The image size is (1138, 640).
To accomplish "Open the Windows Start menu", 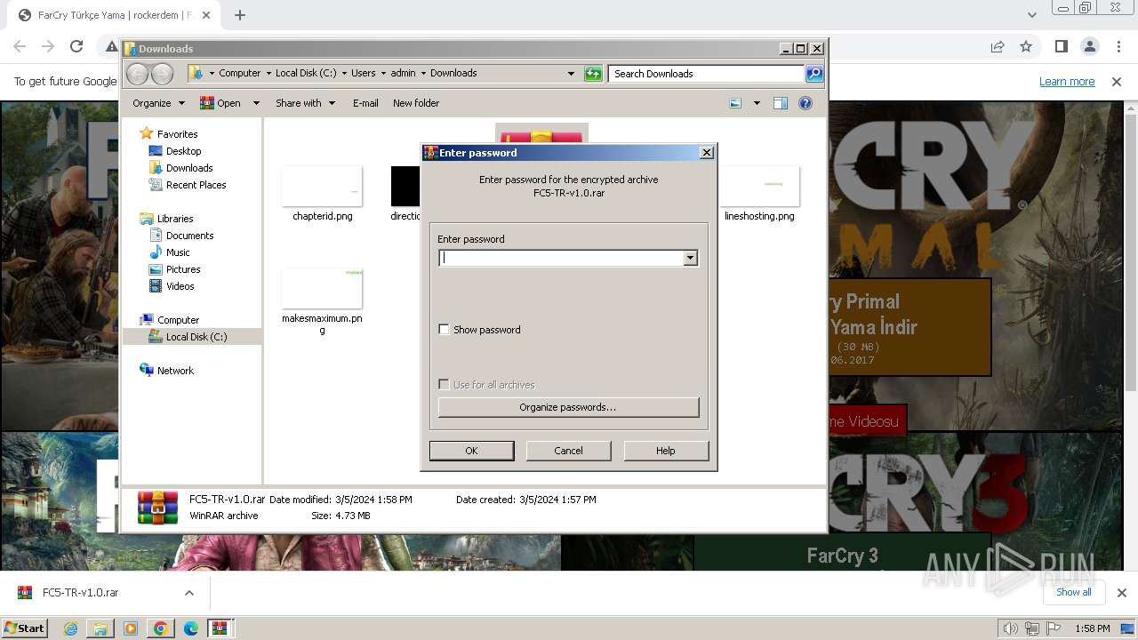I will pos(24,628).
